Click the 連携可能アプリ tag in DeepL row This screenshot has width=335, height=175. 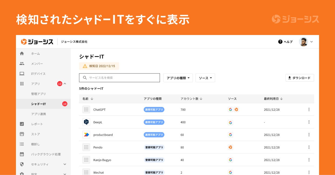(x=154, y=122)
